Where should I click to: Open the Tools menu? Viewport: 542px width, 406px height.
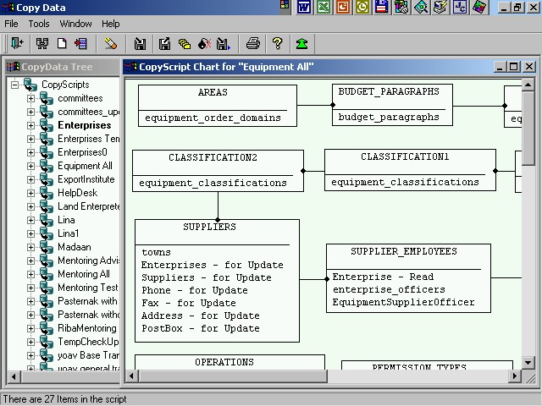click(x=39, y=24)
